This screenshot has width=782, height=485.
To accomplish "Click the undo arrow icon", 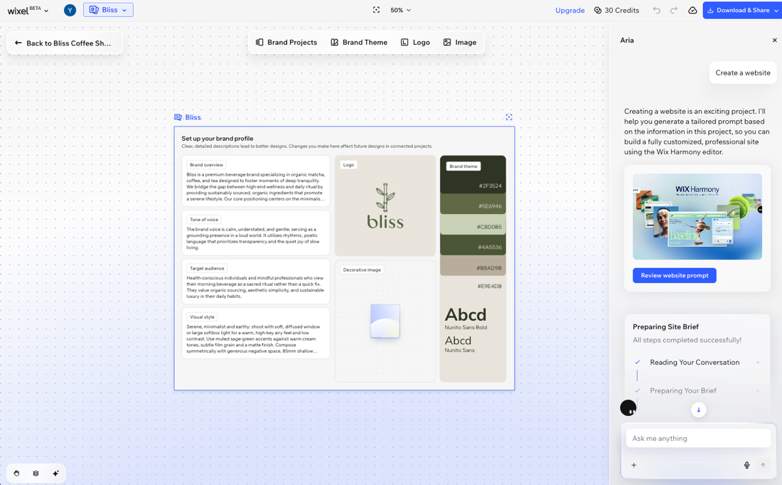I will click(657, 10).
